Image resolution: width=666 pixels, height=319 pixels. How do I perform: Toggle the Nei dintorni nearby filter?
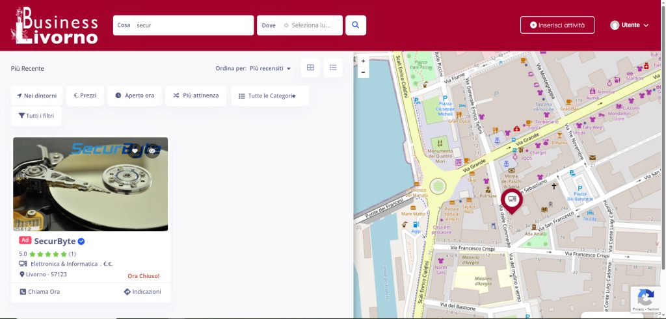[37, 96]
